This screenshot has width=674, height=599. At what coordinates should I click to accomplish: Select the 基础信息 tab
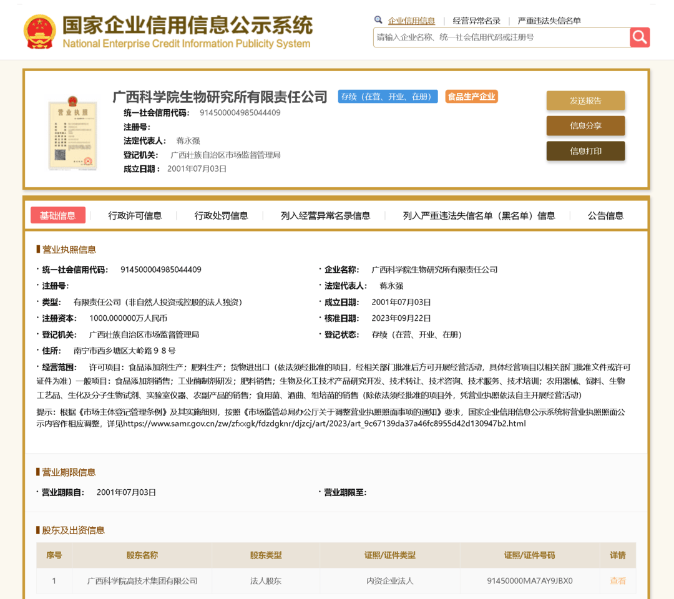click(58, 215)
